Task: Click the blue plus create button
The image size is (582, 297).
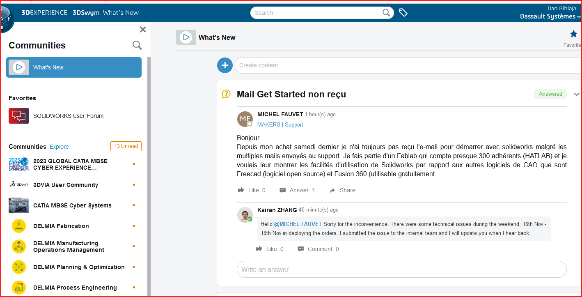Action: [x=225, y=65]
